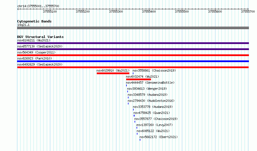Open esv1397260 (Levy2007) variant label

(x=154, y=125)
